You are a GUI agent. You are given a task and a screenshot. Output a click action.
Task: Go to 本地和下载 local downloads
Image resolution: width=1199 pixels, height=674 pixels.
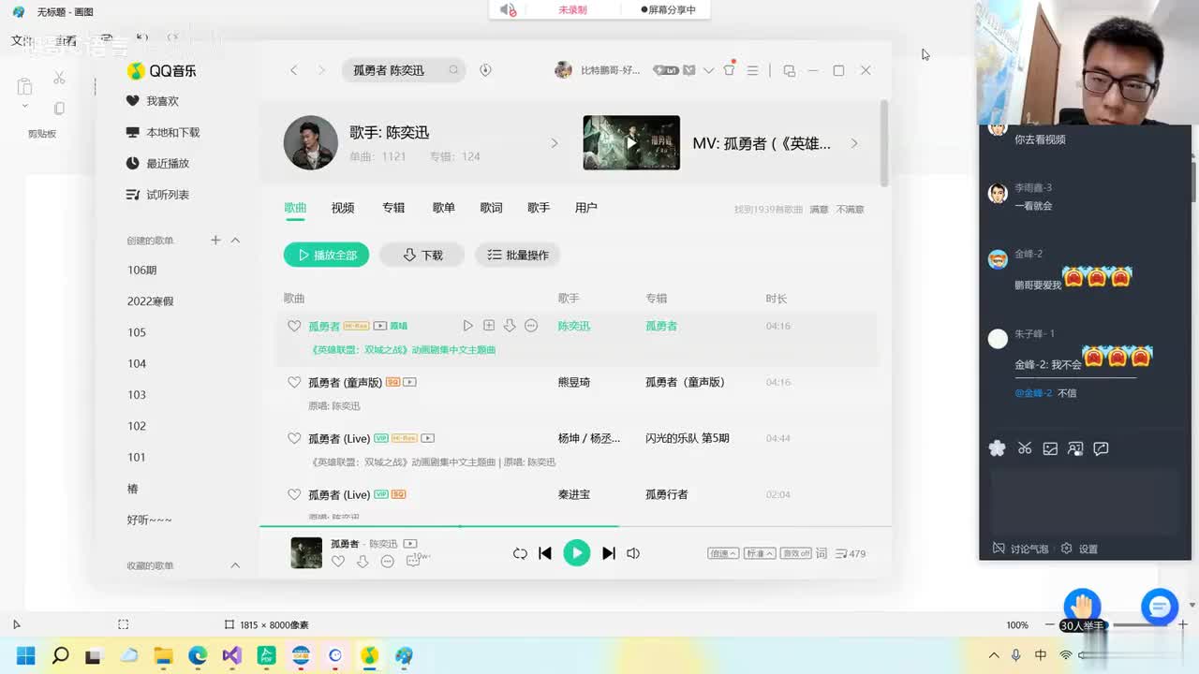[x=162, y=133]
